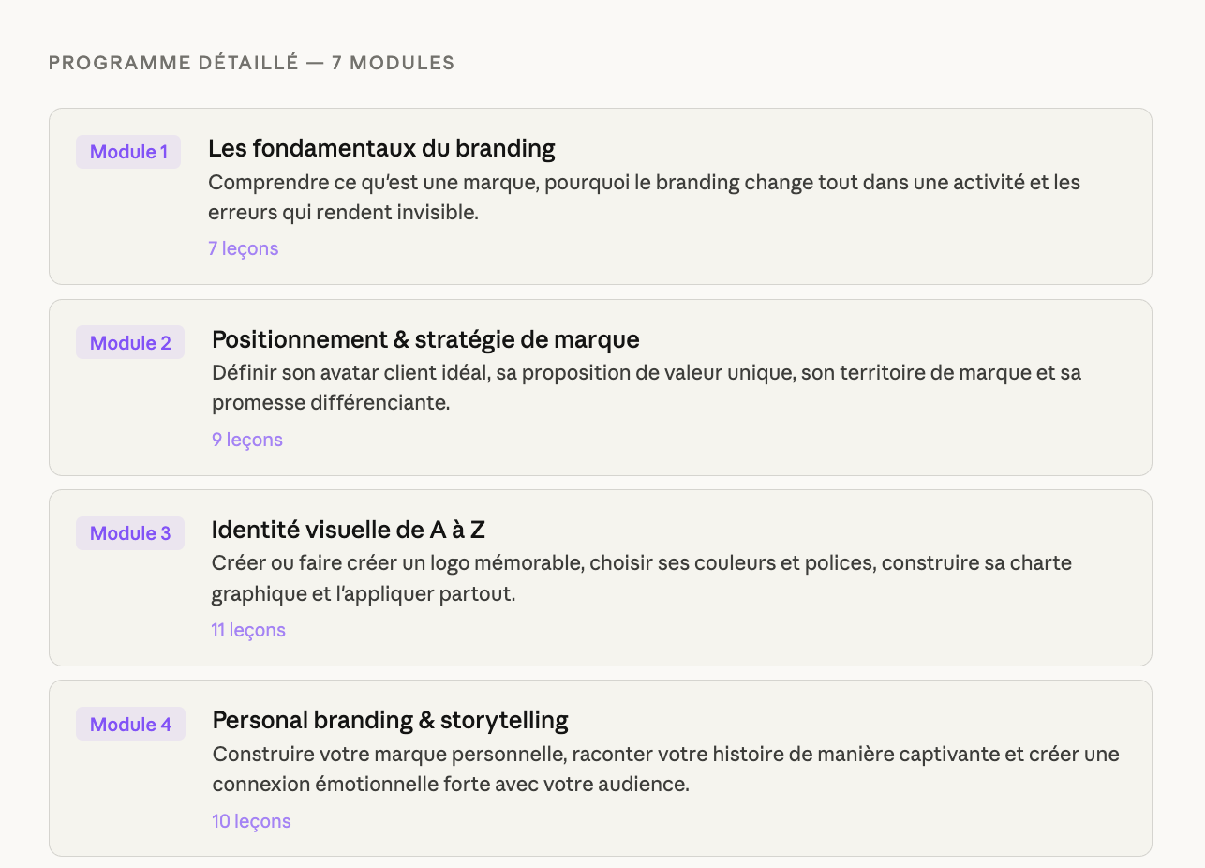This screenshot has height=868, width=1205.
Task: Click the "9 leçons" count
Action: (246, 440)
